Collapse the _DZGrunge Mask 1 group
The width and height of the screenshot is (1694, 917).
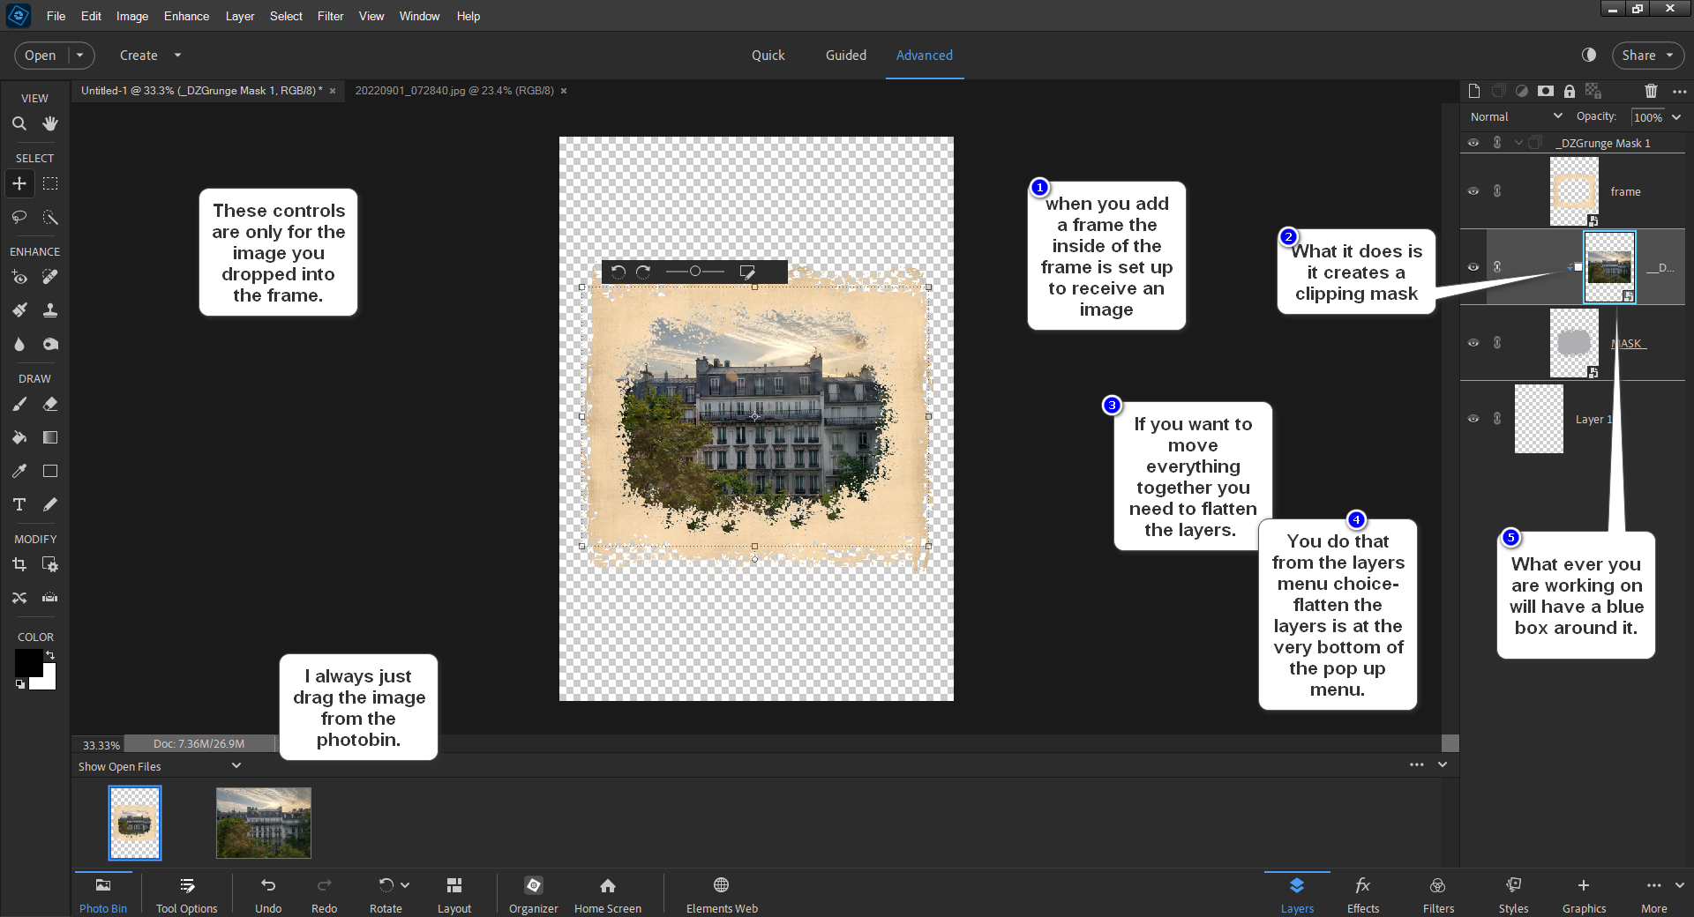(1518, 142)
